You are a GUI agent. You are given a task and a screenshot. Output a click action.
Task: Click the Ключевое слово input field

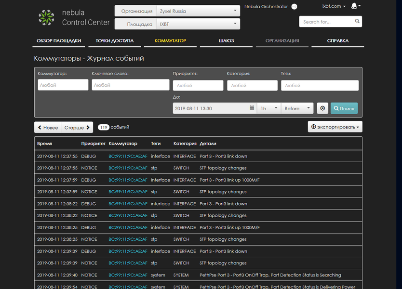pos(130,85)
